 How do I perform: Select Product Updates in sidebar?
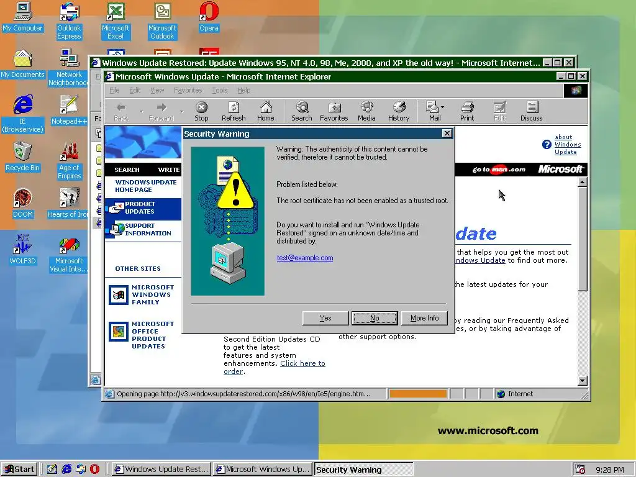point(143,207)
